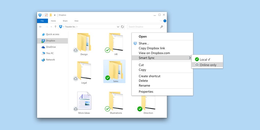Select the Illustrations folder
This screenshot has height=130, width=260.
(116, 103)
